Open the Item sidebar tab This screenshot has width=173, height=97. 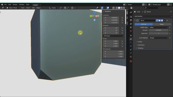coord(127,12)
